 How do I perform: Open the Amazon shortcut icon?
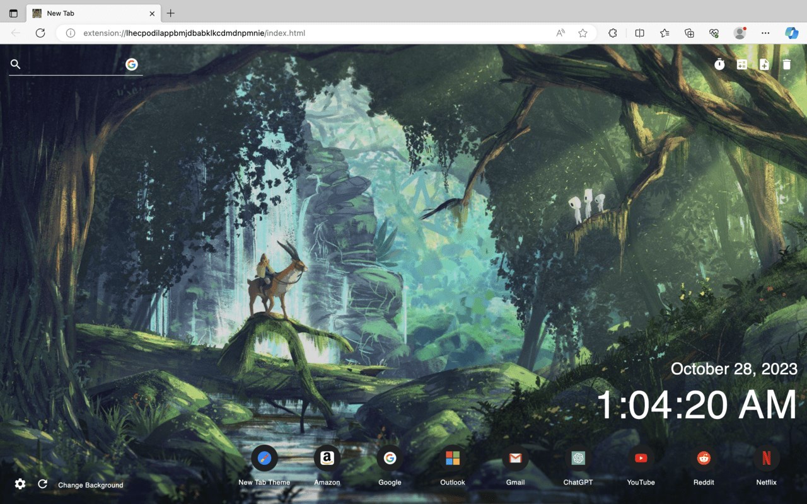tap(327, 458)
